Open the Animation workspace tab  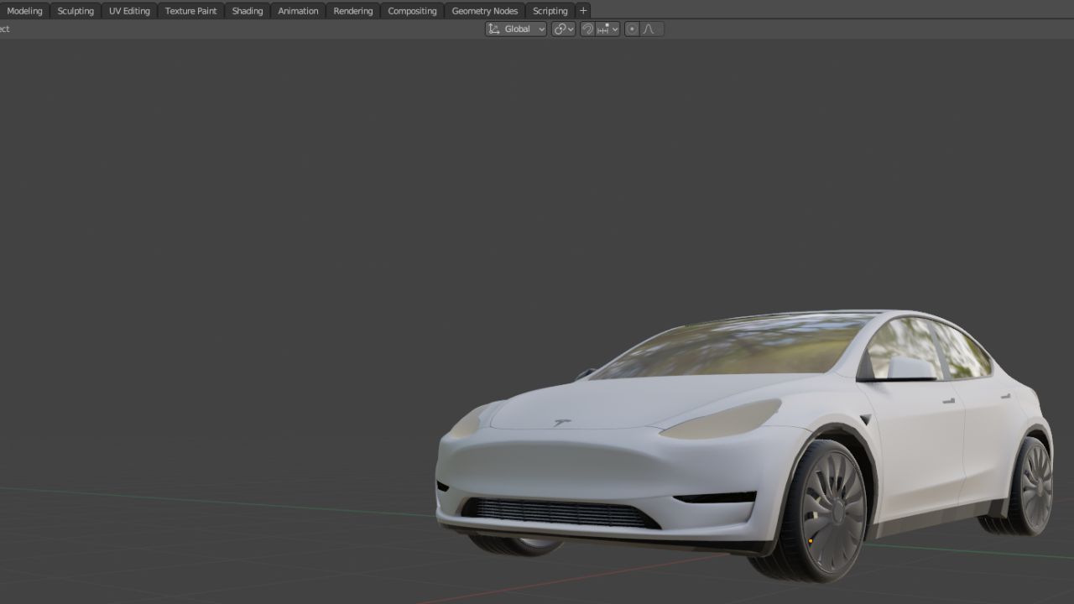tap(298, 11)
